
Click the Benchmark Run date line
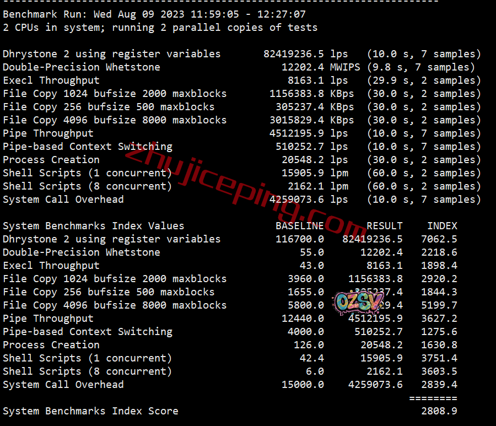click(154, 14)
